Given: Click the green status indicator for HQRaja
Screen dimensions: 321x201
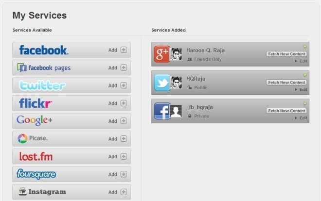Looking at the screenshot, I should click(x=305, y=75).
